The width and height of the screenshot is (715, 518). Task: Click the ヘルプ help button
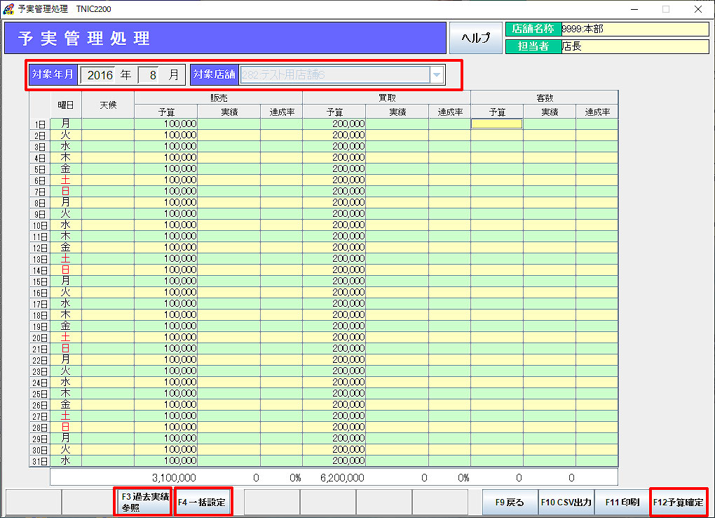(475, 38)
